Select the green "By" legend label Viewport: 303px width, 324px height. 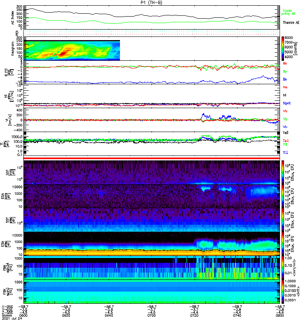tap(285, 72)
